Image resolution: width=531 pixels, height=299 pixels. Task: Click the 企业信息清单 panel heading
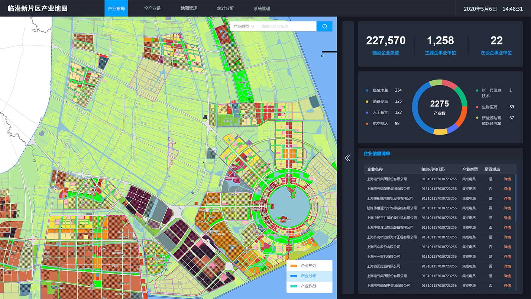coord(377,154)
